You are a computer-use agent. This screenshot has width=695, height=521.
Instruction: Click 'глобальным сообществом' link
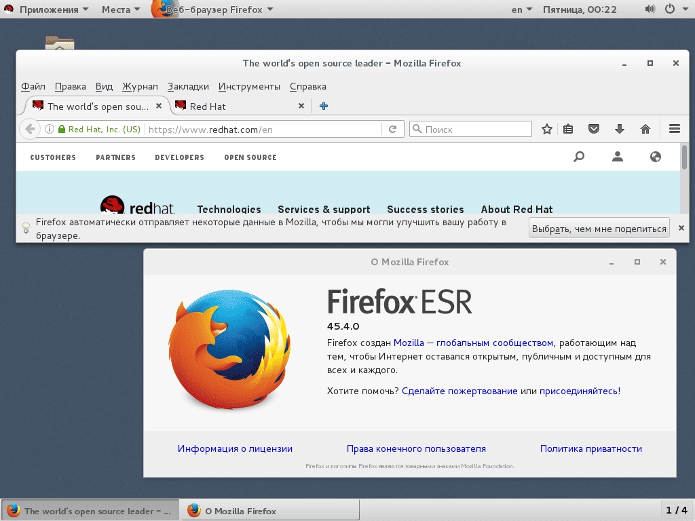tap(495, 343)
